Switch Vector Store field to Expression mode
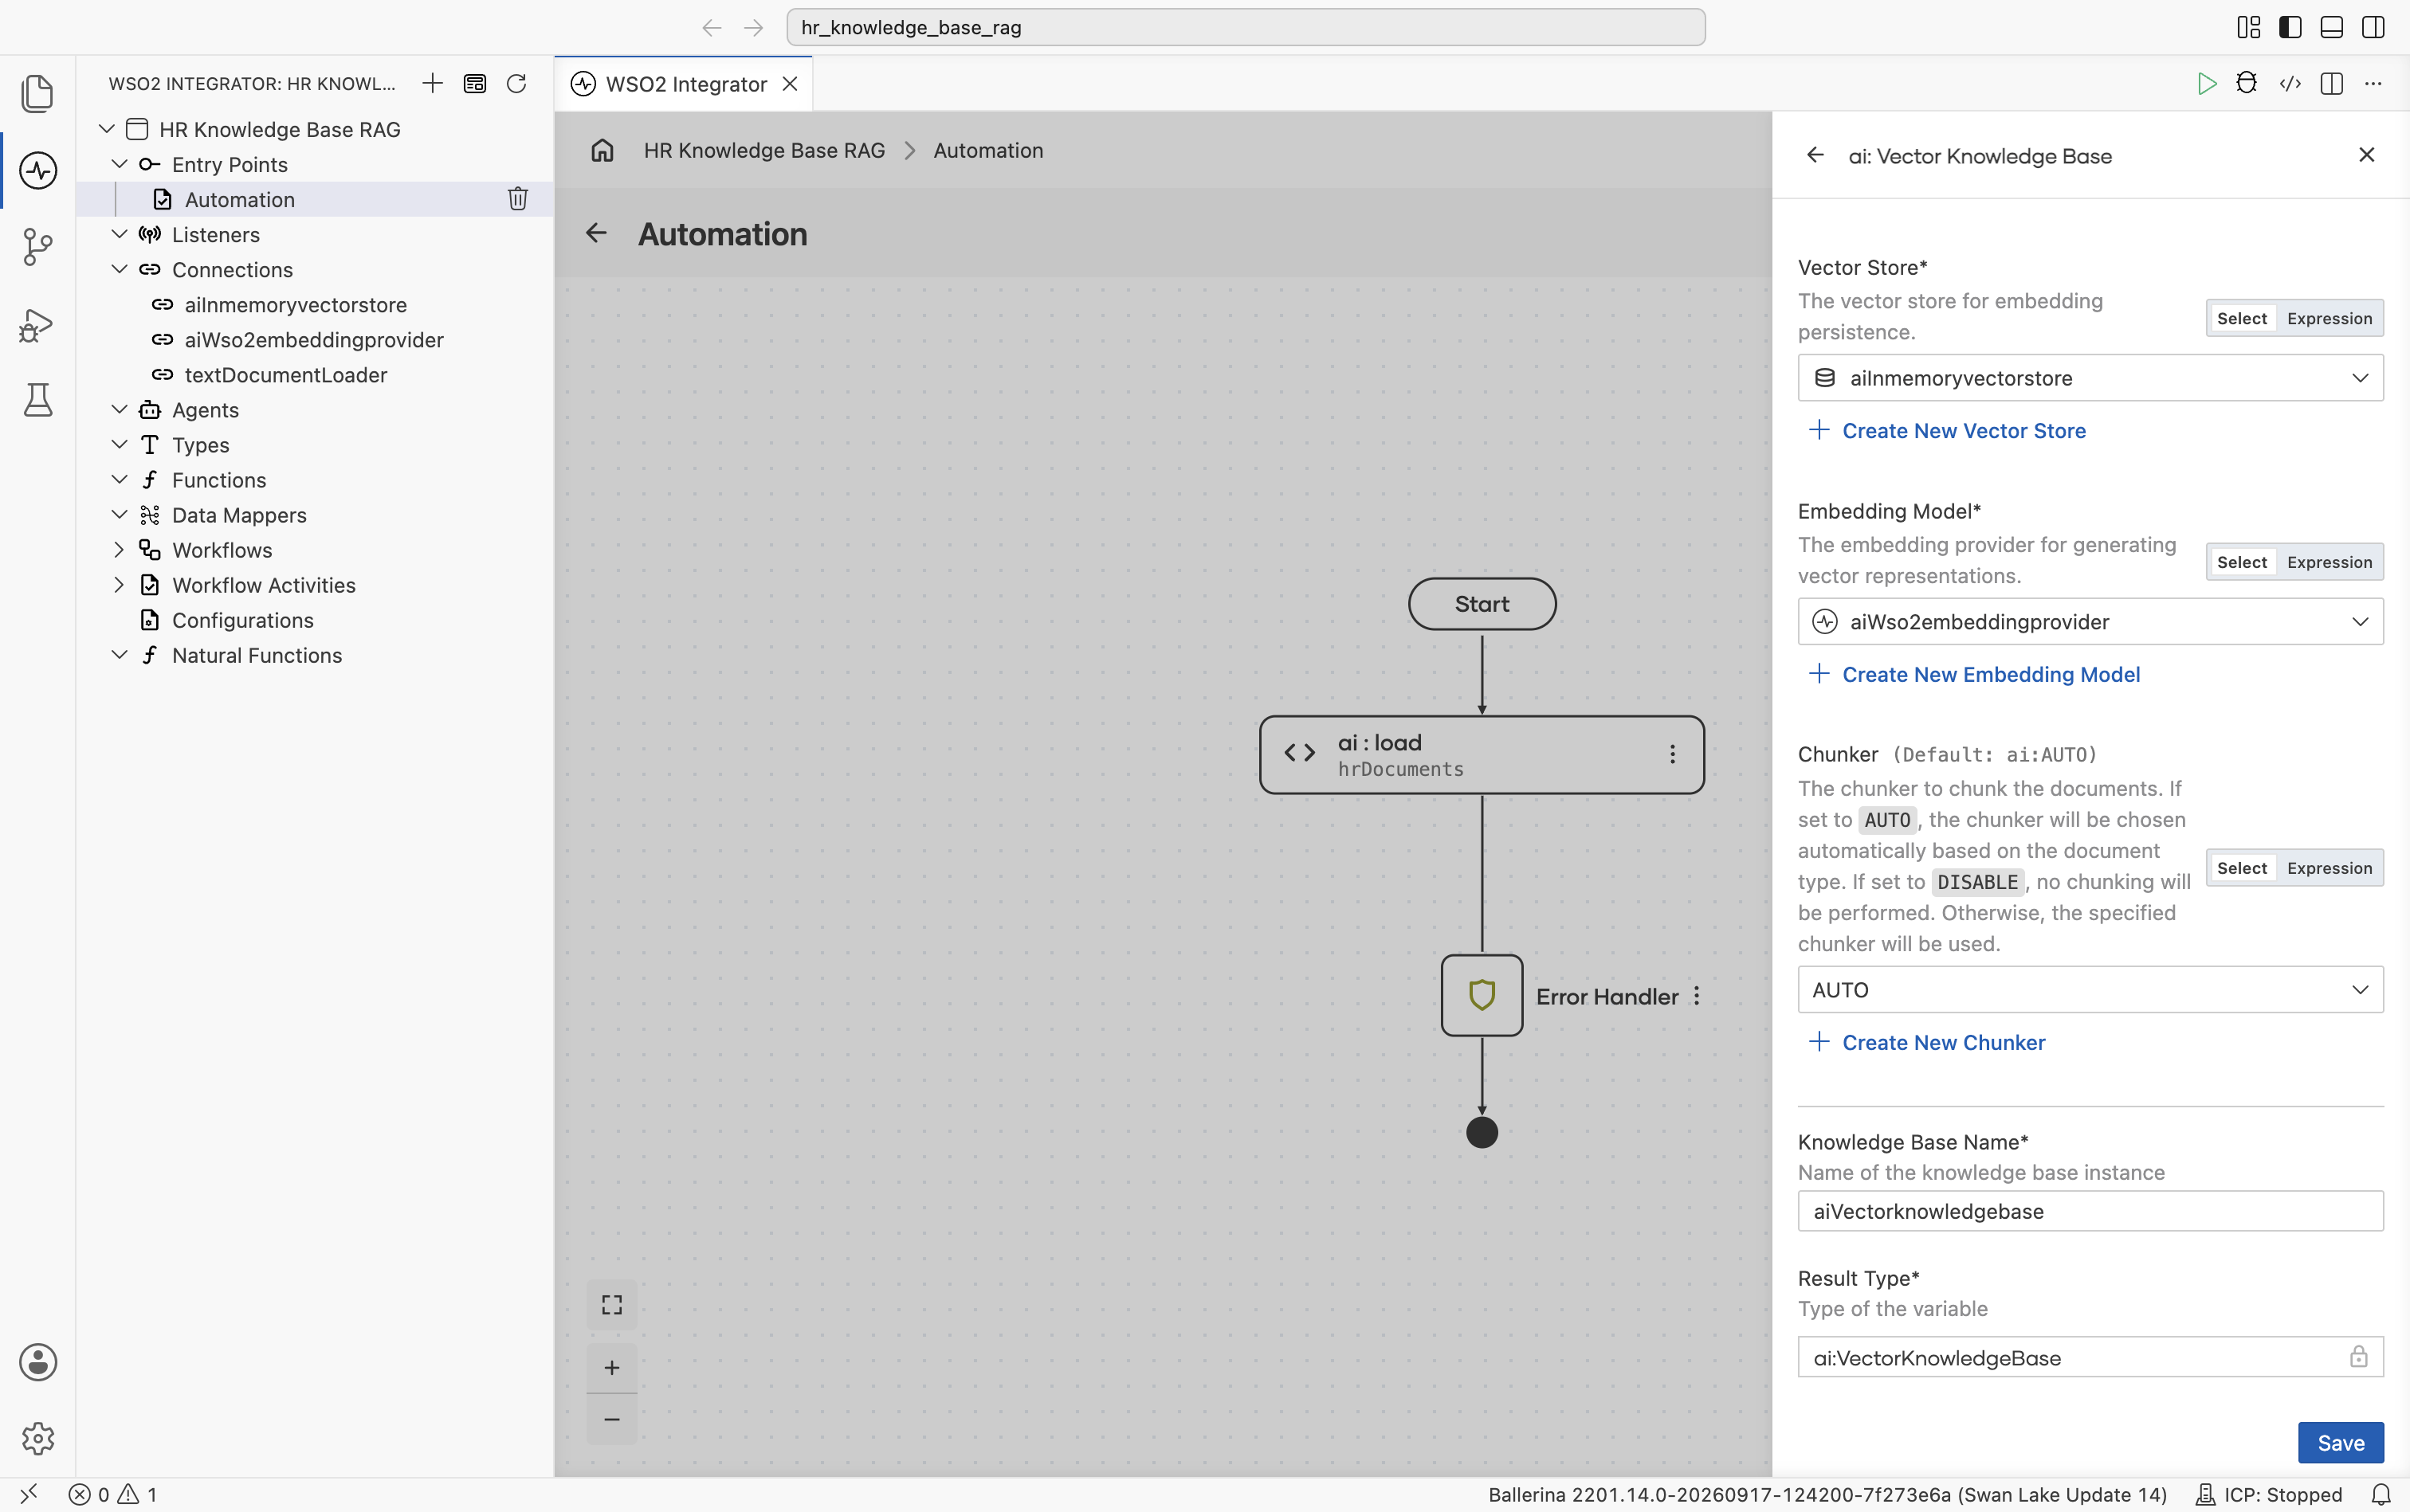 click(2329, 318)
